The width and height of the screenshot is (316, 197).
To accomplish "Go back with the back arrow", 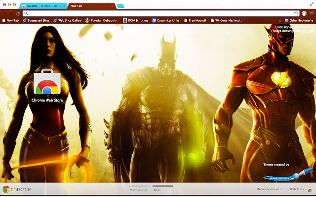I will (4, 13).
